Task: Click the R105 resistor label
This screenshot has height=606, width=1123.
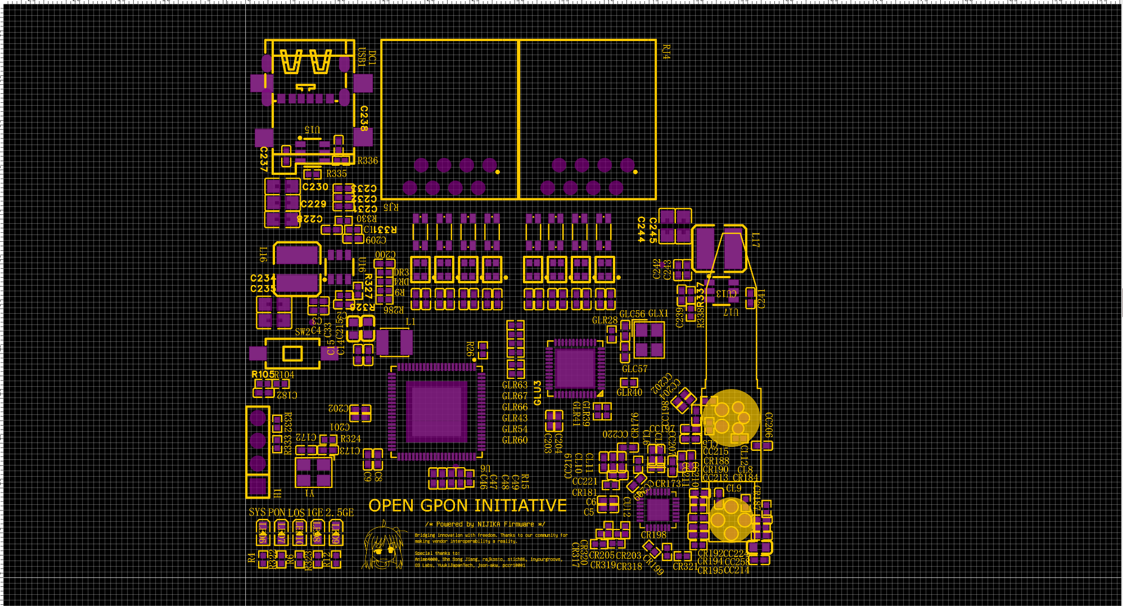Action: (263, 374)
